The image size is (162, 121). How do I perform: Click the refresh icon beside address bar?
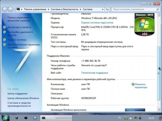tap(107, 9)
